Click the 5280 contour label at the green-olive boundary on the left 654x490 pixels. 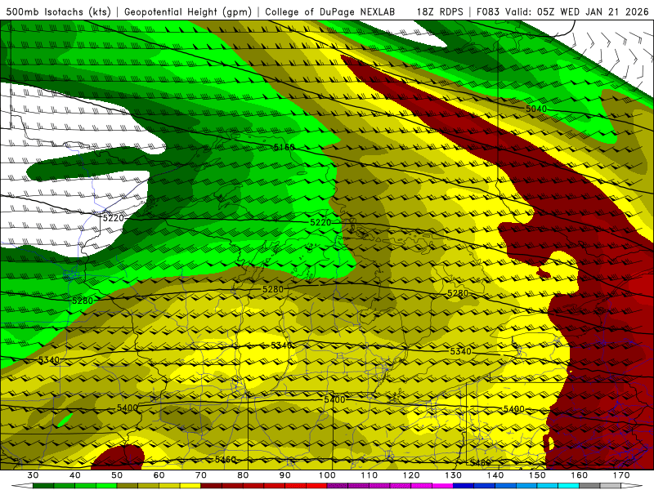83,301
